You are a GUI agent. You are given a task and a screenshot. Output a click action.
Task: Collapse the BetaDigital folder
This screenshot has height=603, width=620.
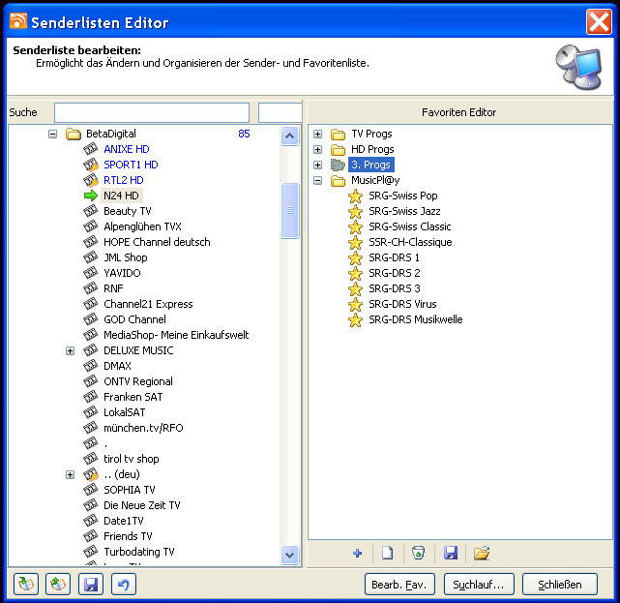click(53, 134)
